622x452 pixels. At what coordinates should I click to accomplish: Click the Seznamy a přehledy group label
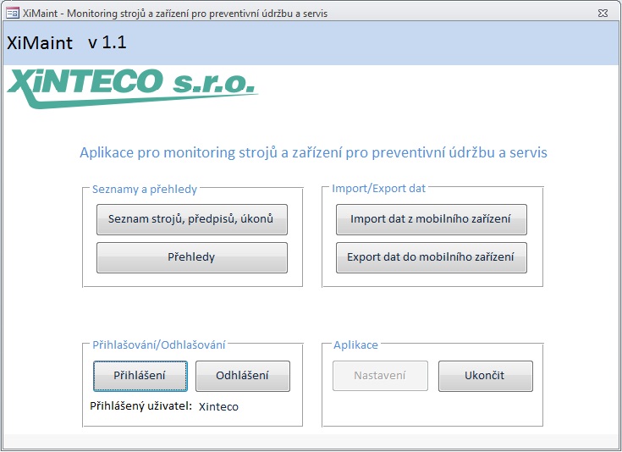pos(145,190)
